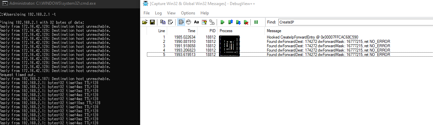Image resolution: width=433 pixels, height=125 pixels.
Task: Click the green play arrow icon
Action: coord(222,22)
